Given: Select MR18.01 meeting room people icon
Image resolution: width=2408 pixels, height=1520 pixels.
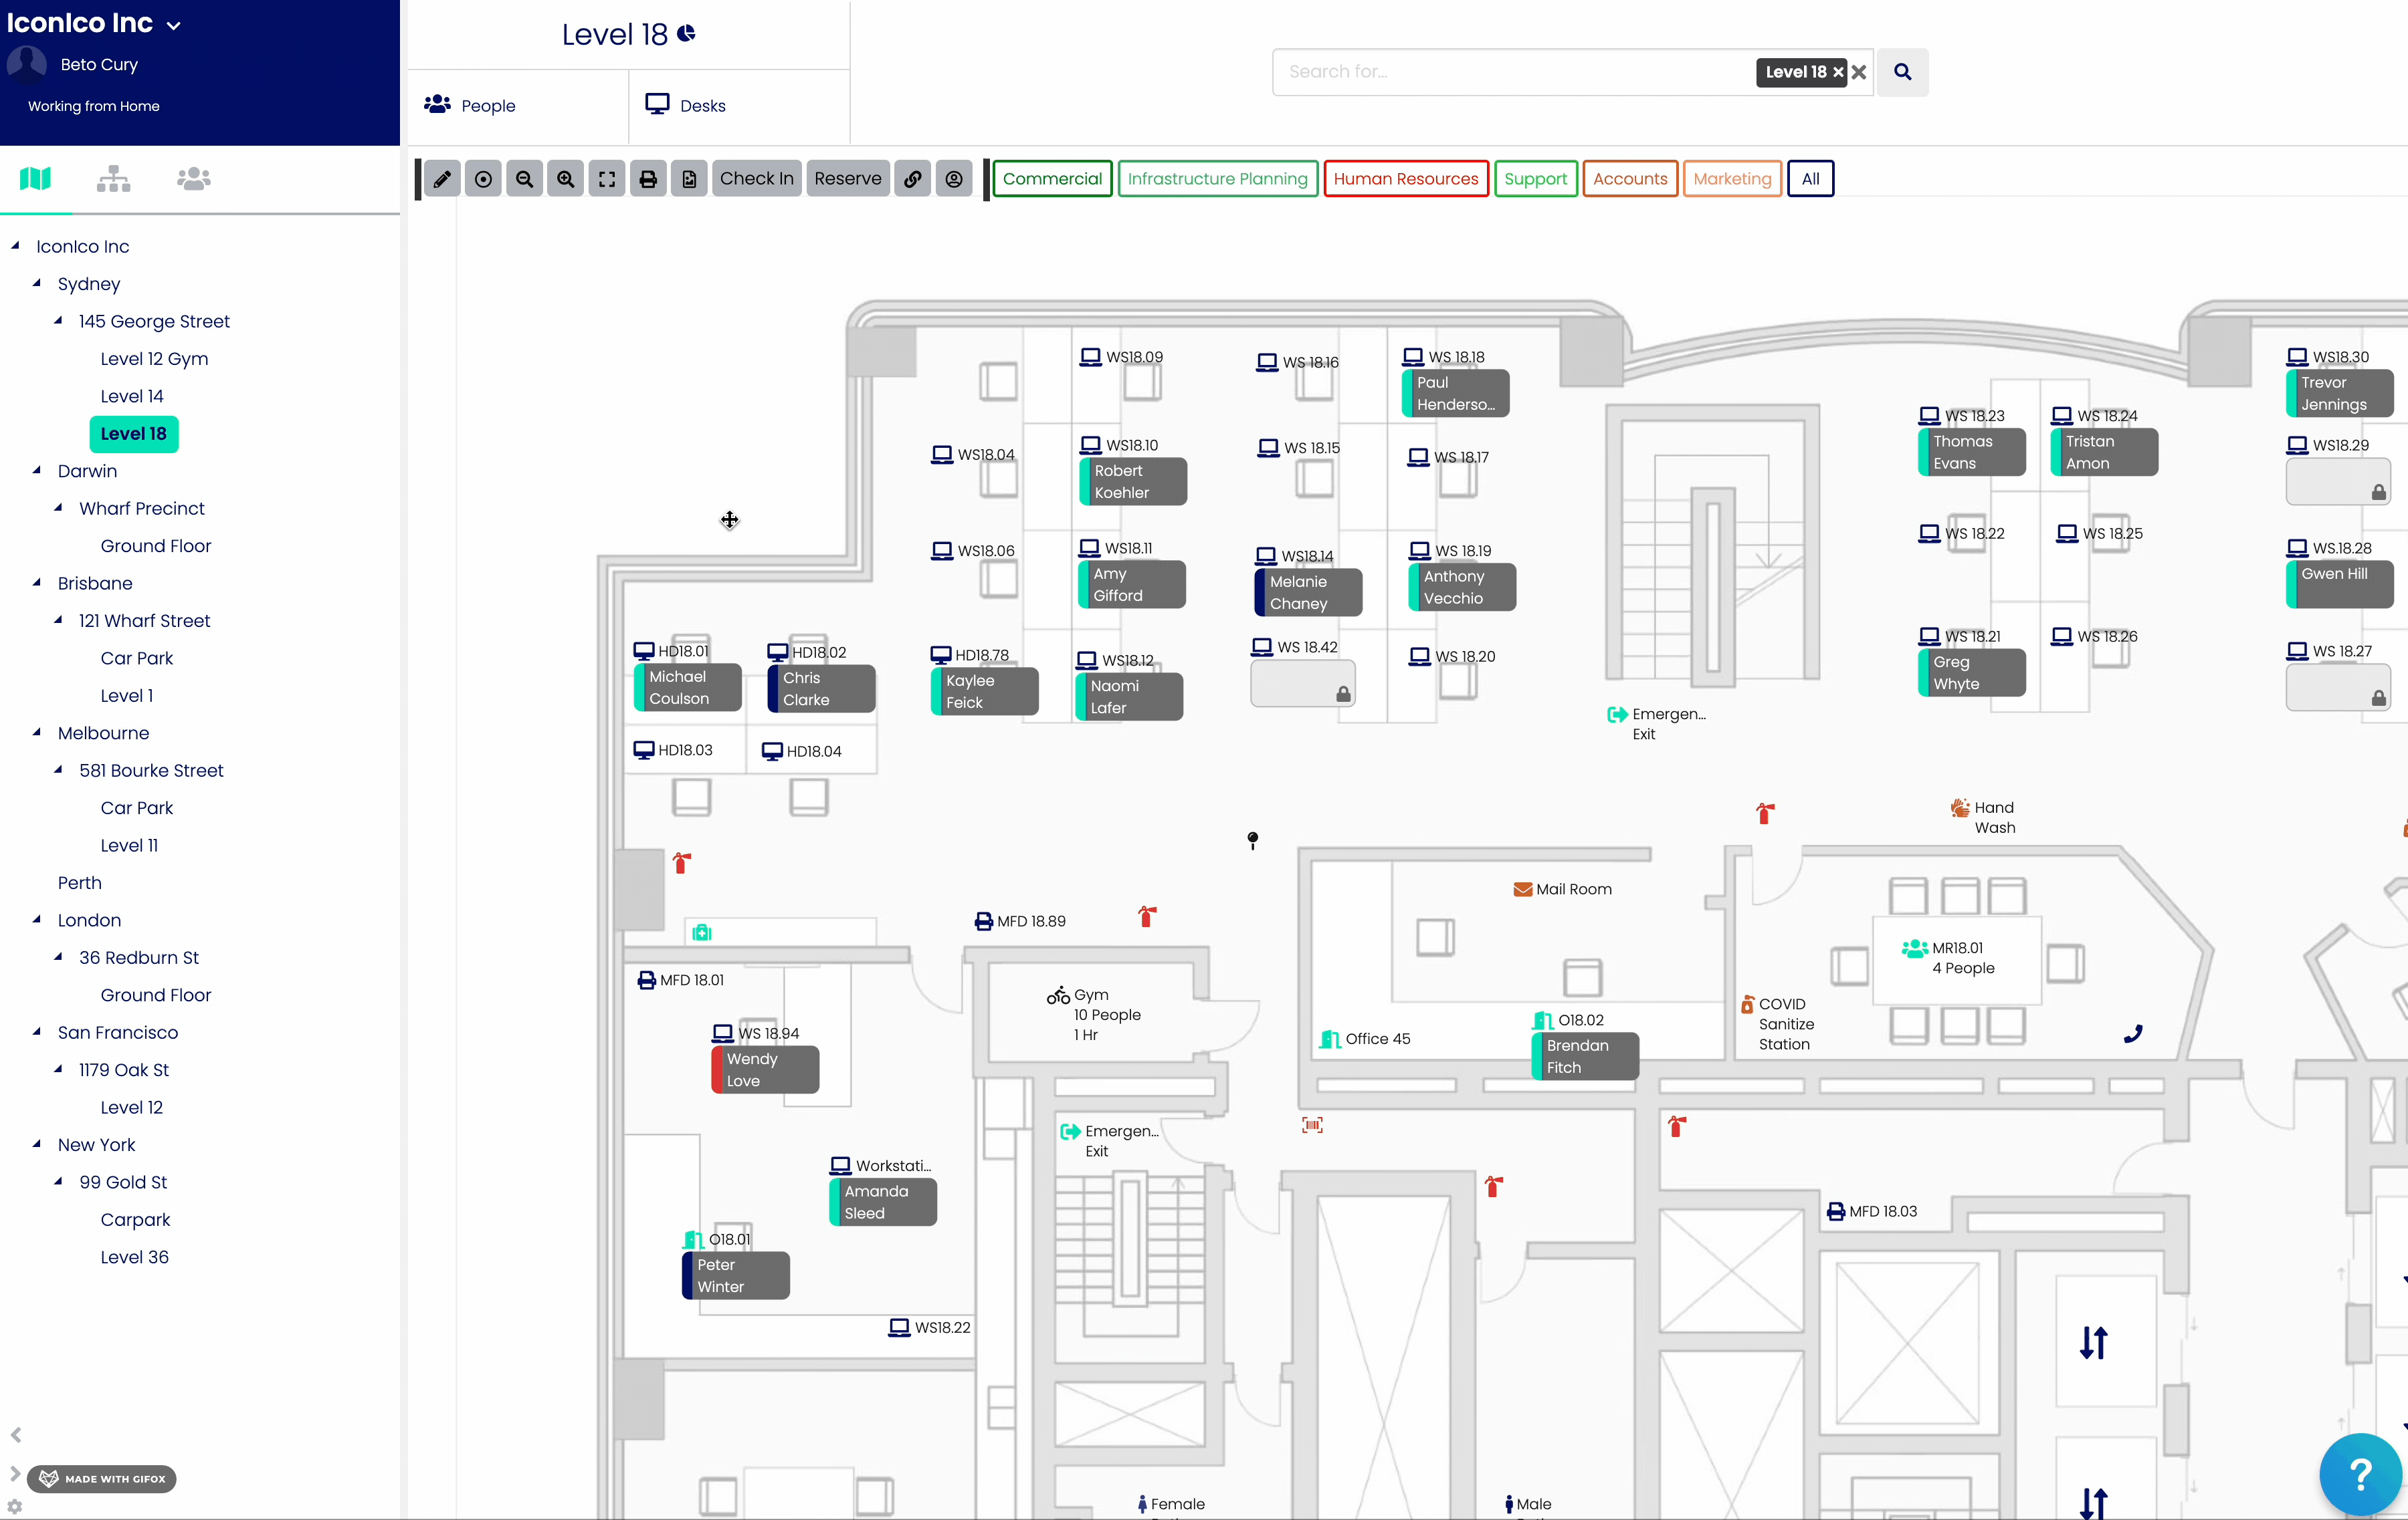Looking at the screenshot, I should point(1914,948).
